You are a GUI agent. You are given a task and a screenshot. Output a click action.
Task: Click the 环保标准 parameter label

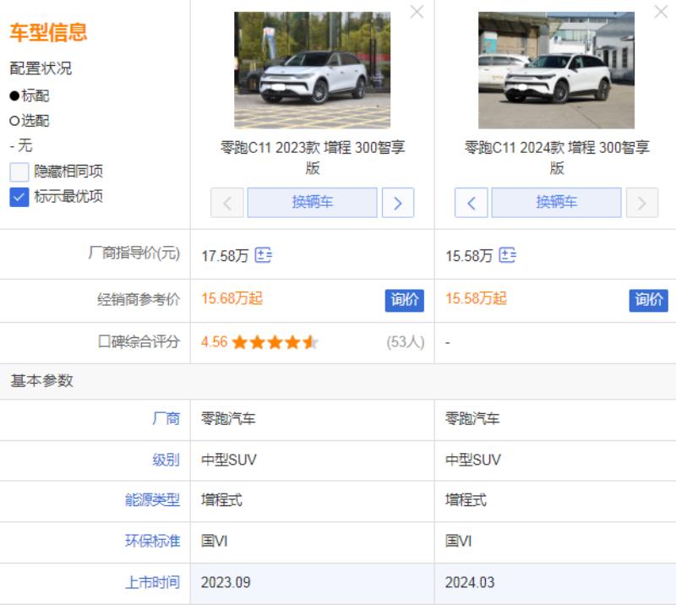click(x=152, y=541)
